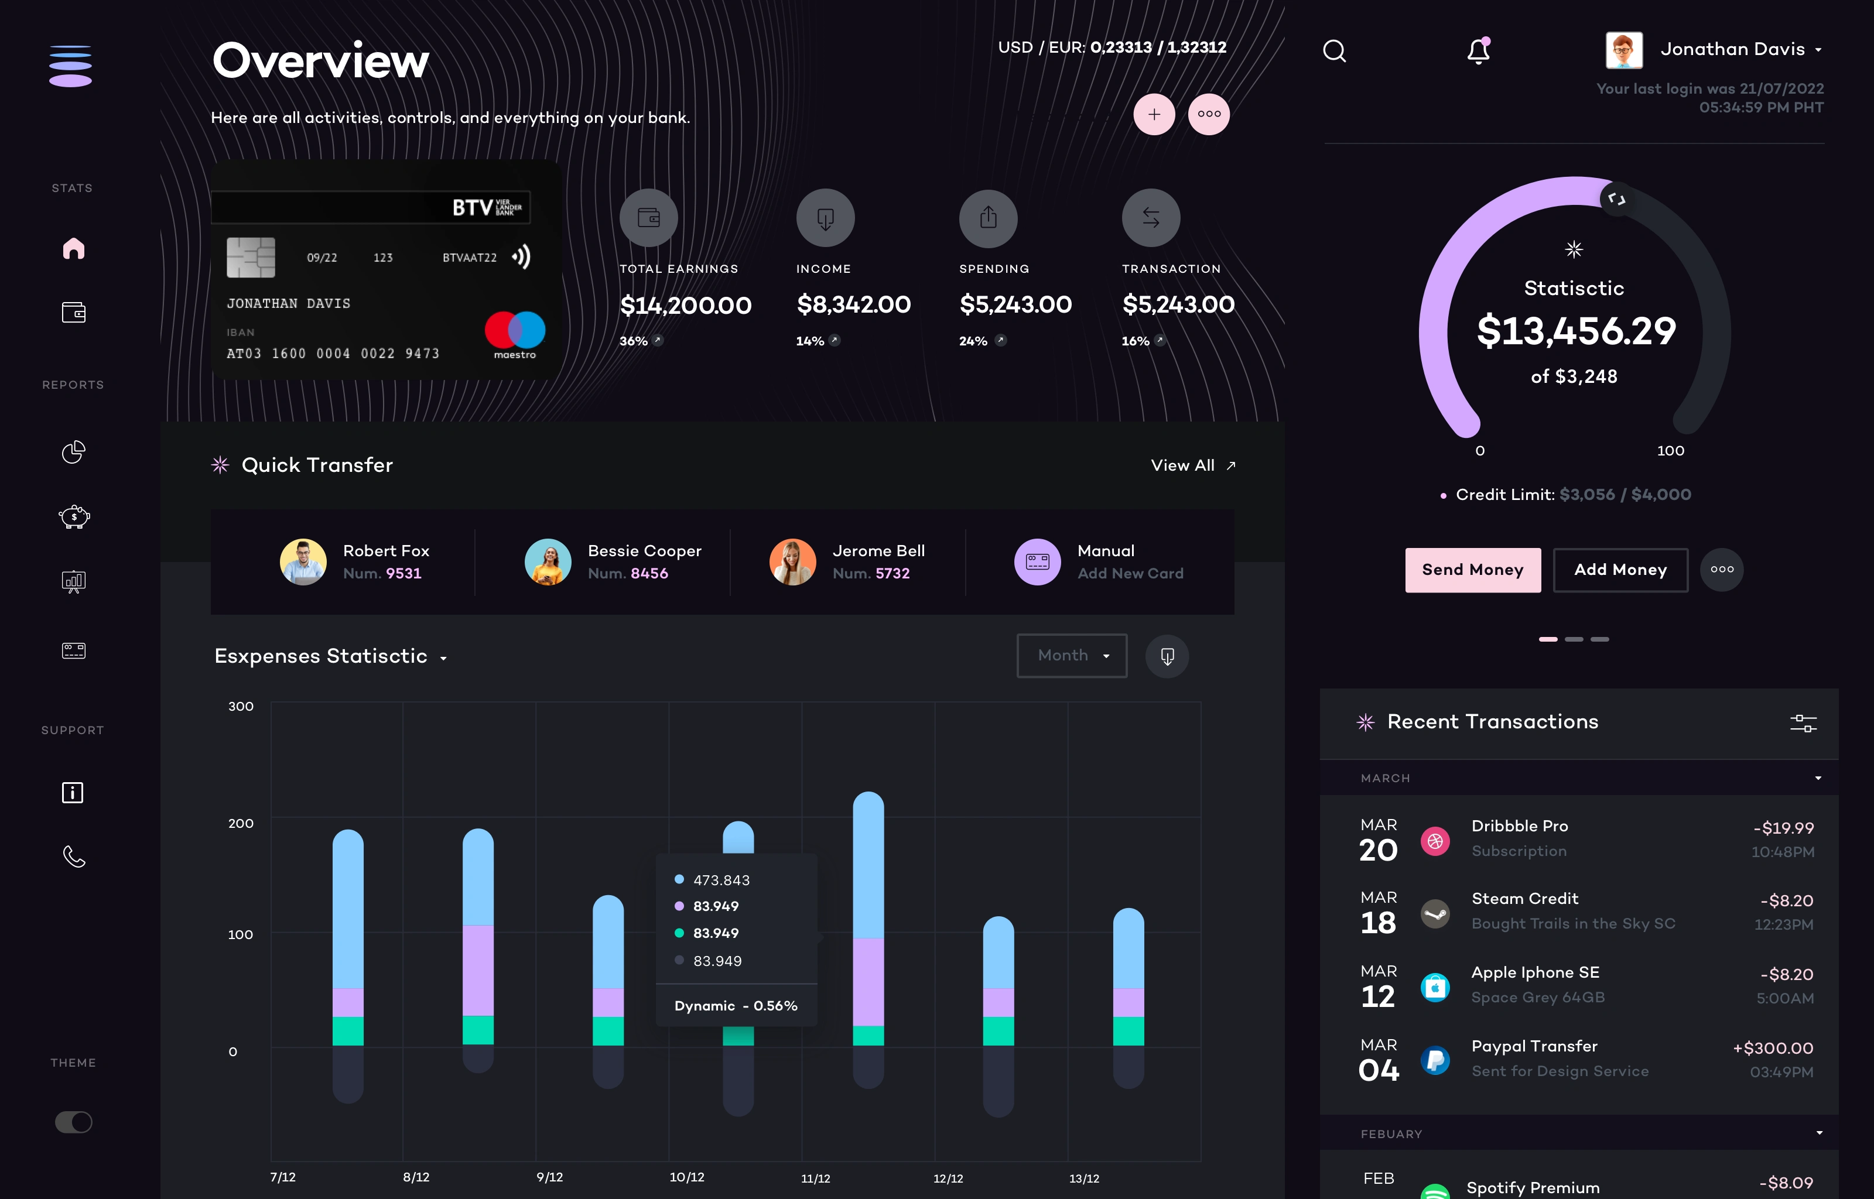Click the pink plus add button
The width and height of the screenshot is (1874, 1199).
pos(1154,114)
